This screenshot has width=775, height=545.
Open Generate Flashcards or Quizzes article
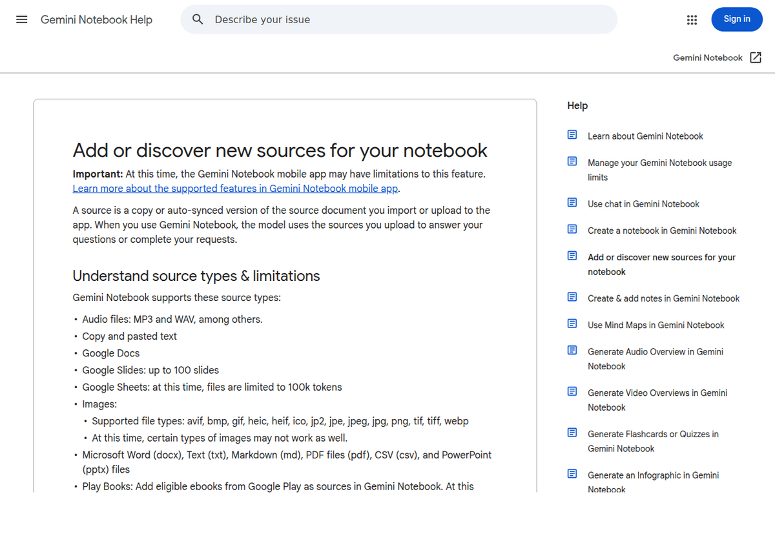pyautogui.click(x=653, y=441)
